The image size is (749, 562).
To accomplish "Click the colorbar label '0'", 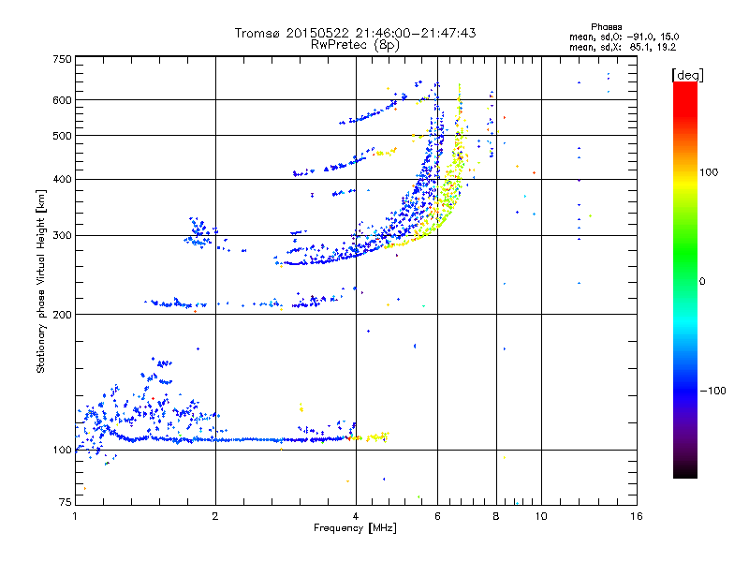I will pos(702,282).
